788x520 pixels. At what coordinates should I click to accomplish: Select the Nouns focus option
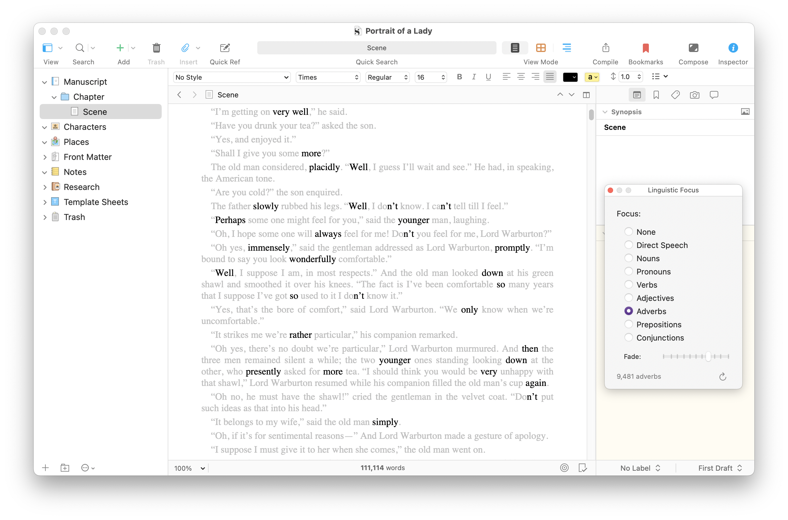(x=628, y=258)
